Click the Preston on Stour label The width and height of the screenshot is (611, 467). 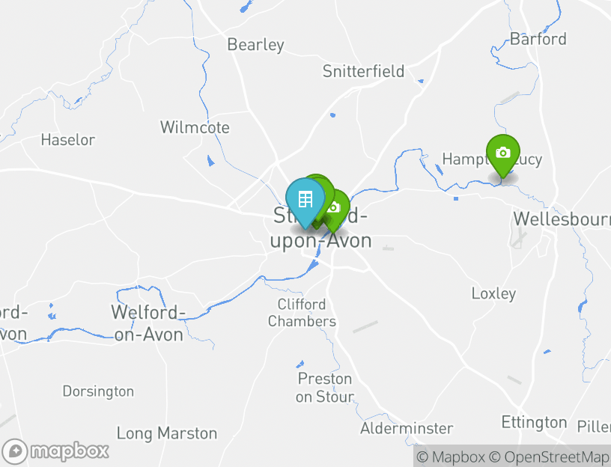325,388
